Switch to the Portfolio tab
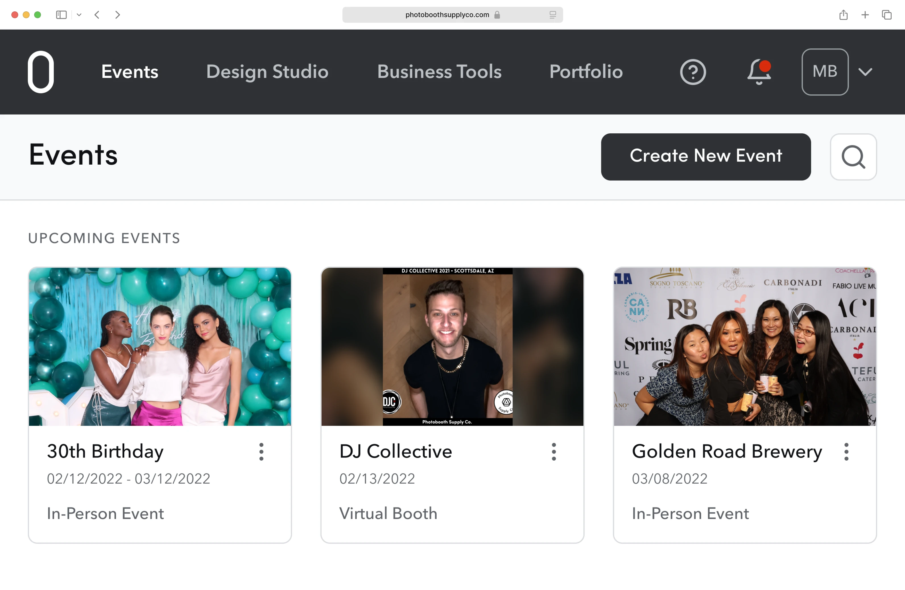The width and height of the screenshot is (905, 590). [586, 72]
